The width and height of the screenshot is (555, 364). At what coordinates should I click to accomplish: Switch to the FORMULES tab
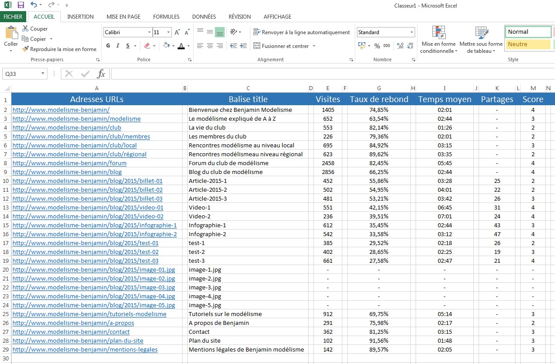coord(166,17)
